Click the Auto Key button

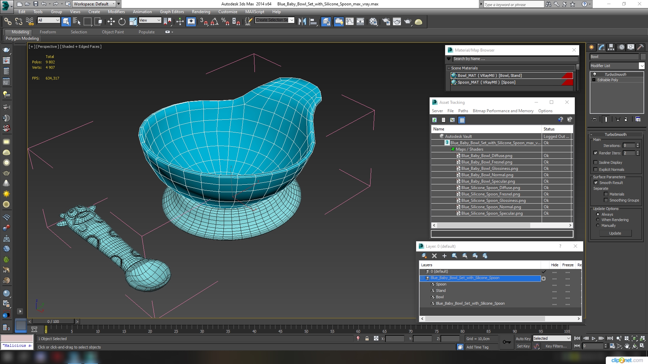tap(523, 339)
